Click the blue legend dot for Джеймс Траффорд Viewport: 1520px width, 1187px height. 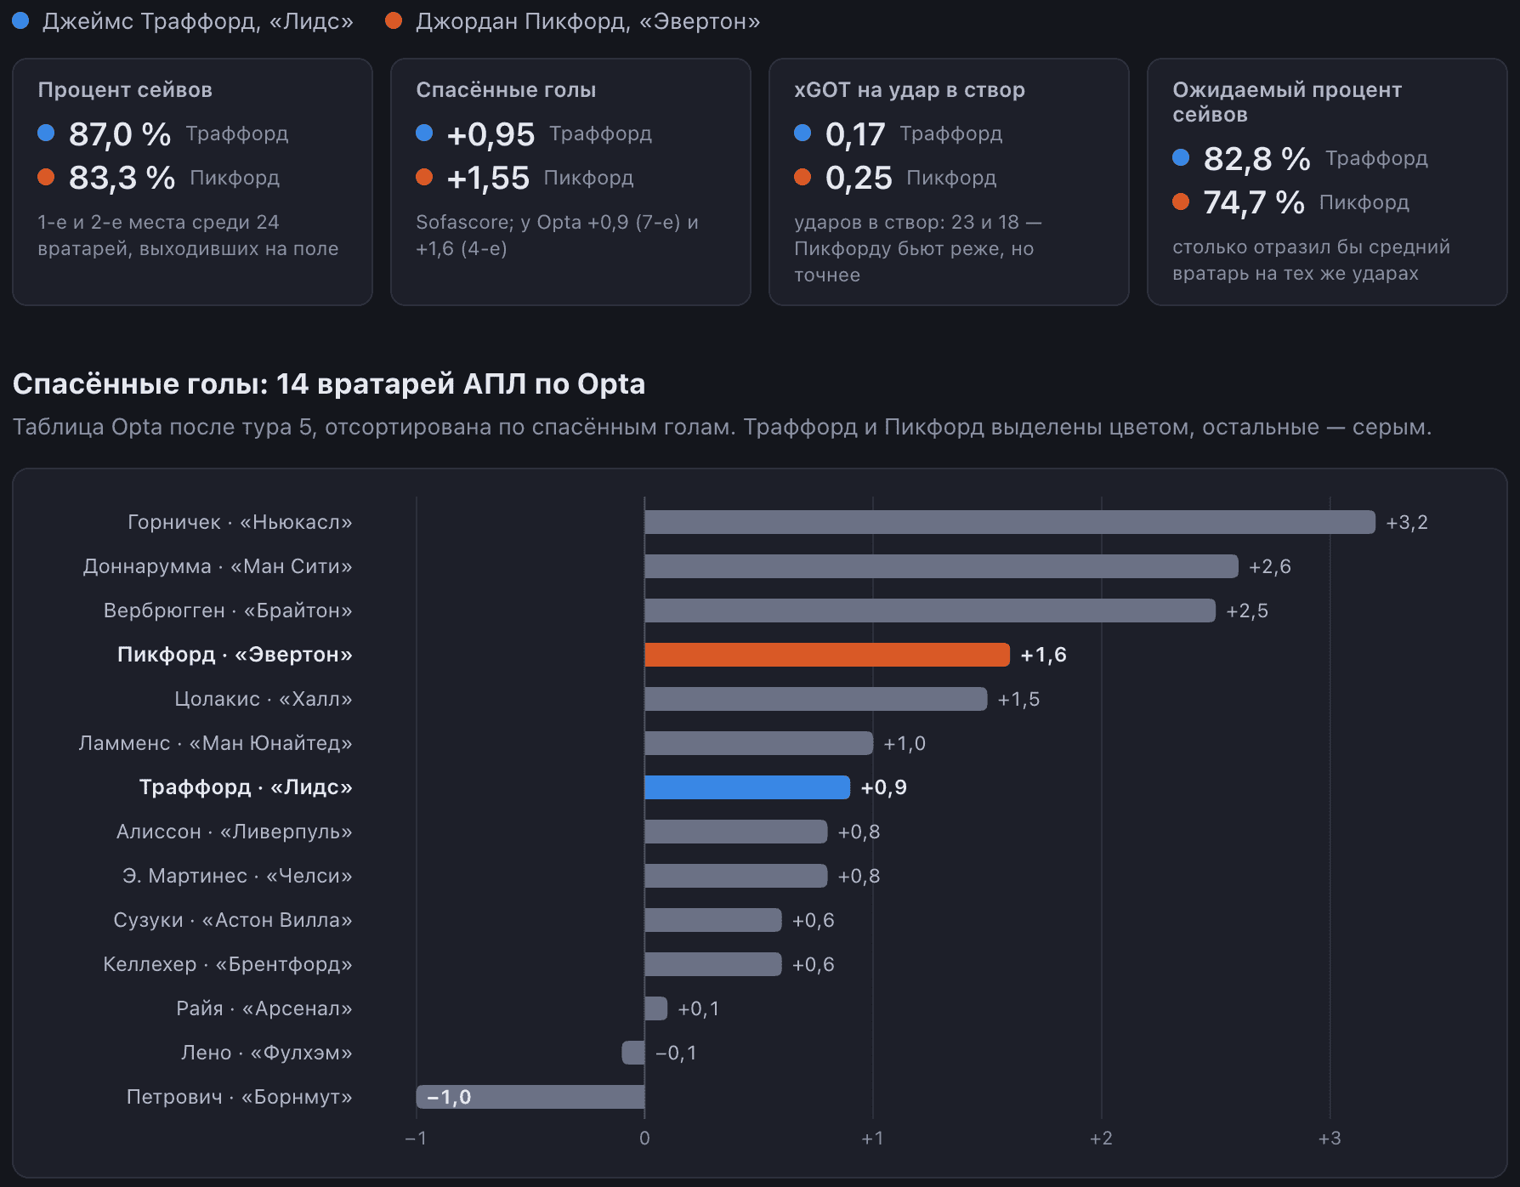tap(21, 20)
